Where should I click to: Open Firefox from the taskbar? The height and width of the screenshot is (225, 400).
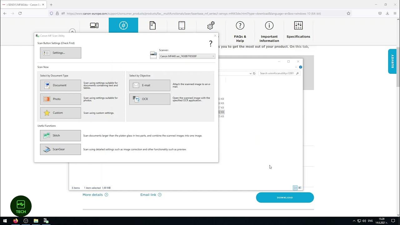(x=15, y=221)
